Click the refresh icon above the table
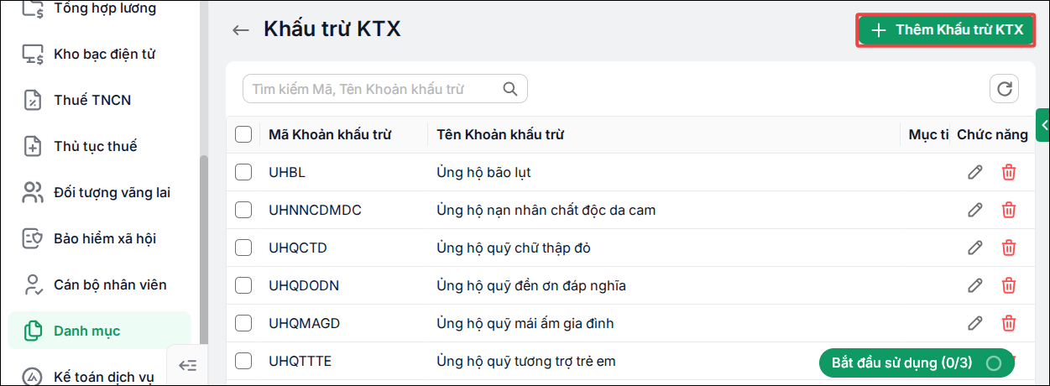Viewport: 1050px width, 386px height. (1004, 88)
